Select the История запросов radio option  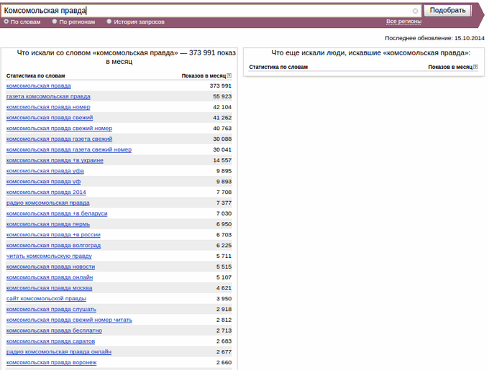point(109,22)
